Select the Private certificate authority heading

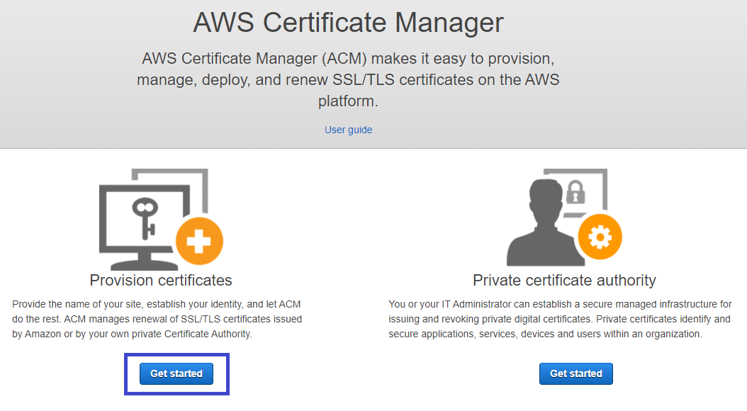tap(564, 280)
